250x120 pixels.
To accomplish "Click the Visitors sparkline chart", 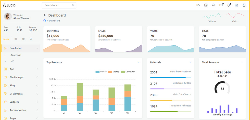I will 212,16.
